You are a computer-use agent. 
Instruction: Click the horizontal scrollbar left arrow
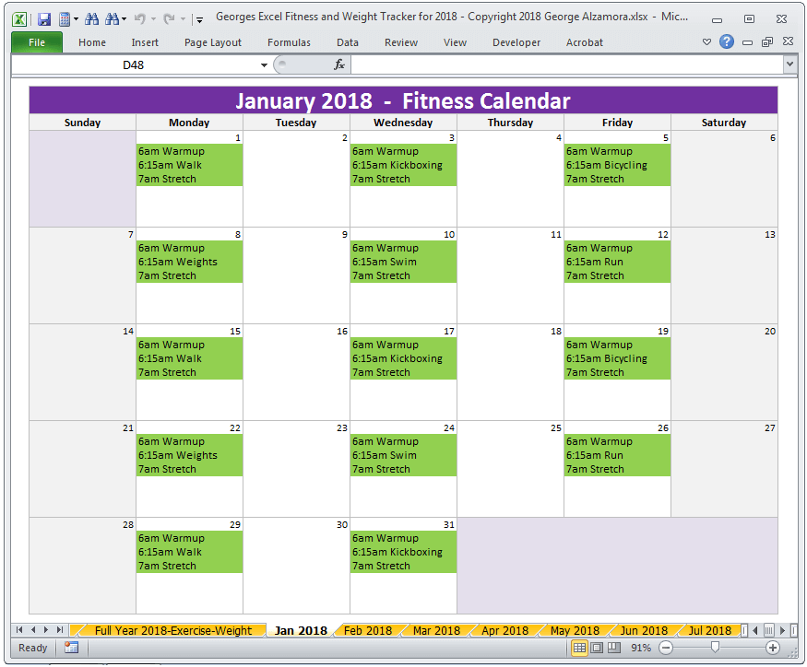pyautogui.click(x=755, y=630)
